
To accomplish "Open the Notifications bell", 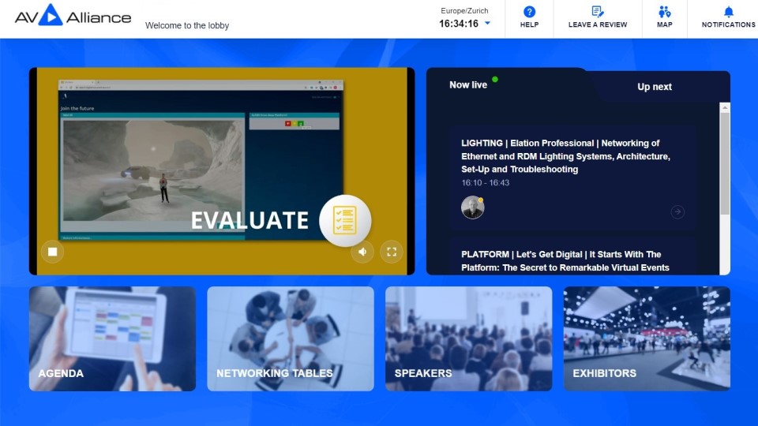I will point(729,12).
